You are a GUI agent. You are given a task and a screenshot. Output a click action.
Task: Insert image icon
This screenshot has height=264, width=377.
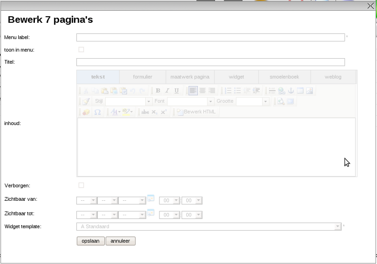(x=309, y=91)
